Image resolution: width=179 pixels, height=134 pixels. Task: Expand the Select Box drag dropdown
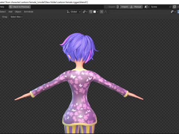16,17
